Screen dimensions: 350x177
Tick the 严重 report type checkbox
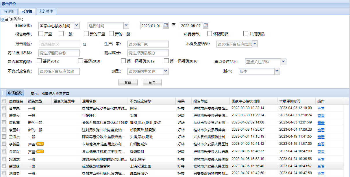pyautogui.click(x=41, y=34)
